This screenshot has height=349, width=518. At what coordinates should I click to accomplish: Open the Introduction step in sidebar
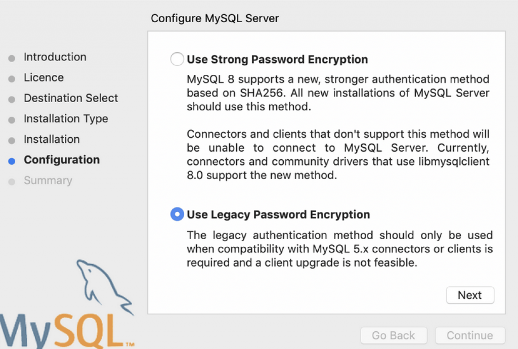pyautogui.click(x=55, y=57)
